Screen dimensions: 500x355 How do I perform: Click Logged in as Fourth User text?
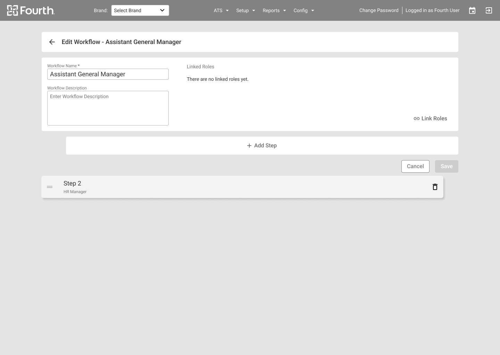pyautogui.click(x=432, y=10)
